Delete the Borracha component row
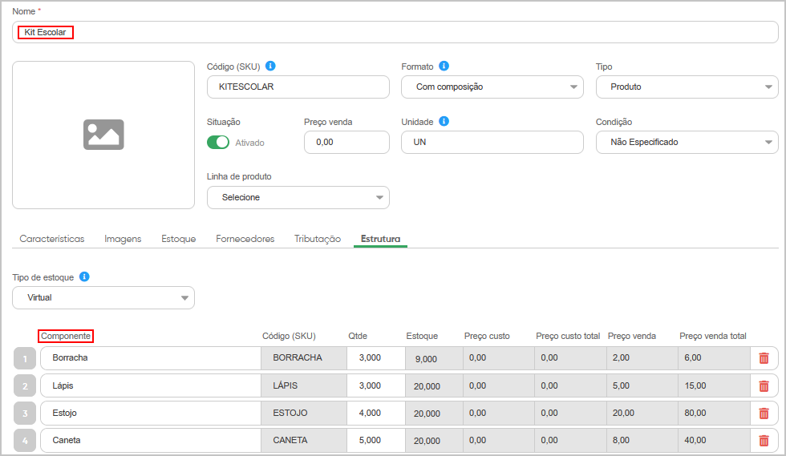The width and height of the screenshot is (786, 456). pos(764,358)
